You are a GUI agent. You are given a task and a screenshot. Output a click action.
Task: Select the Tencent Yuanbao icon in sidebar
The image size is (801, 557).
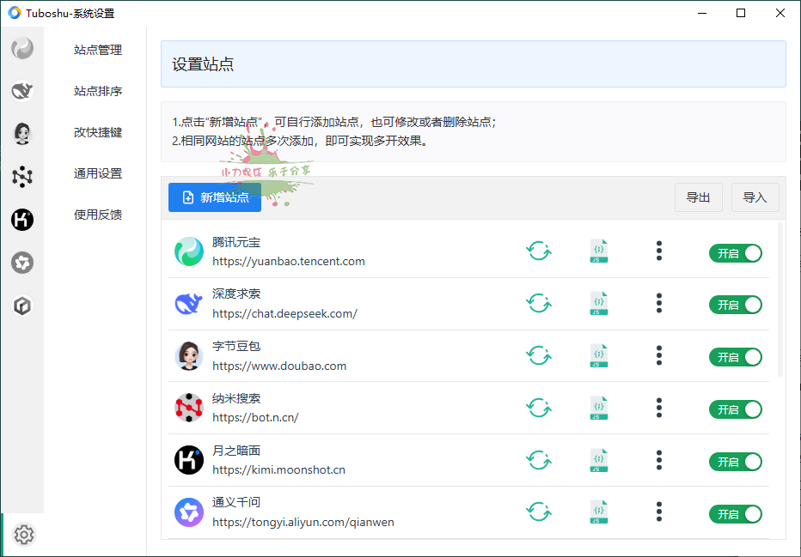click(22, 48)
